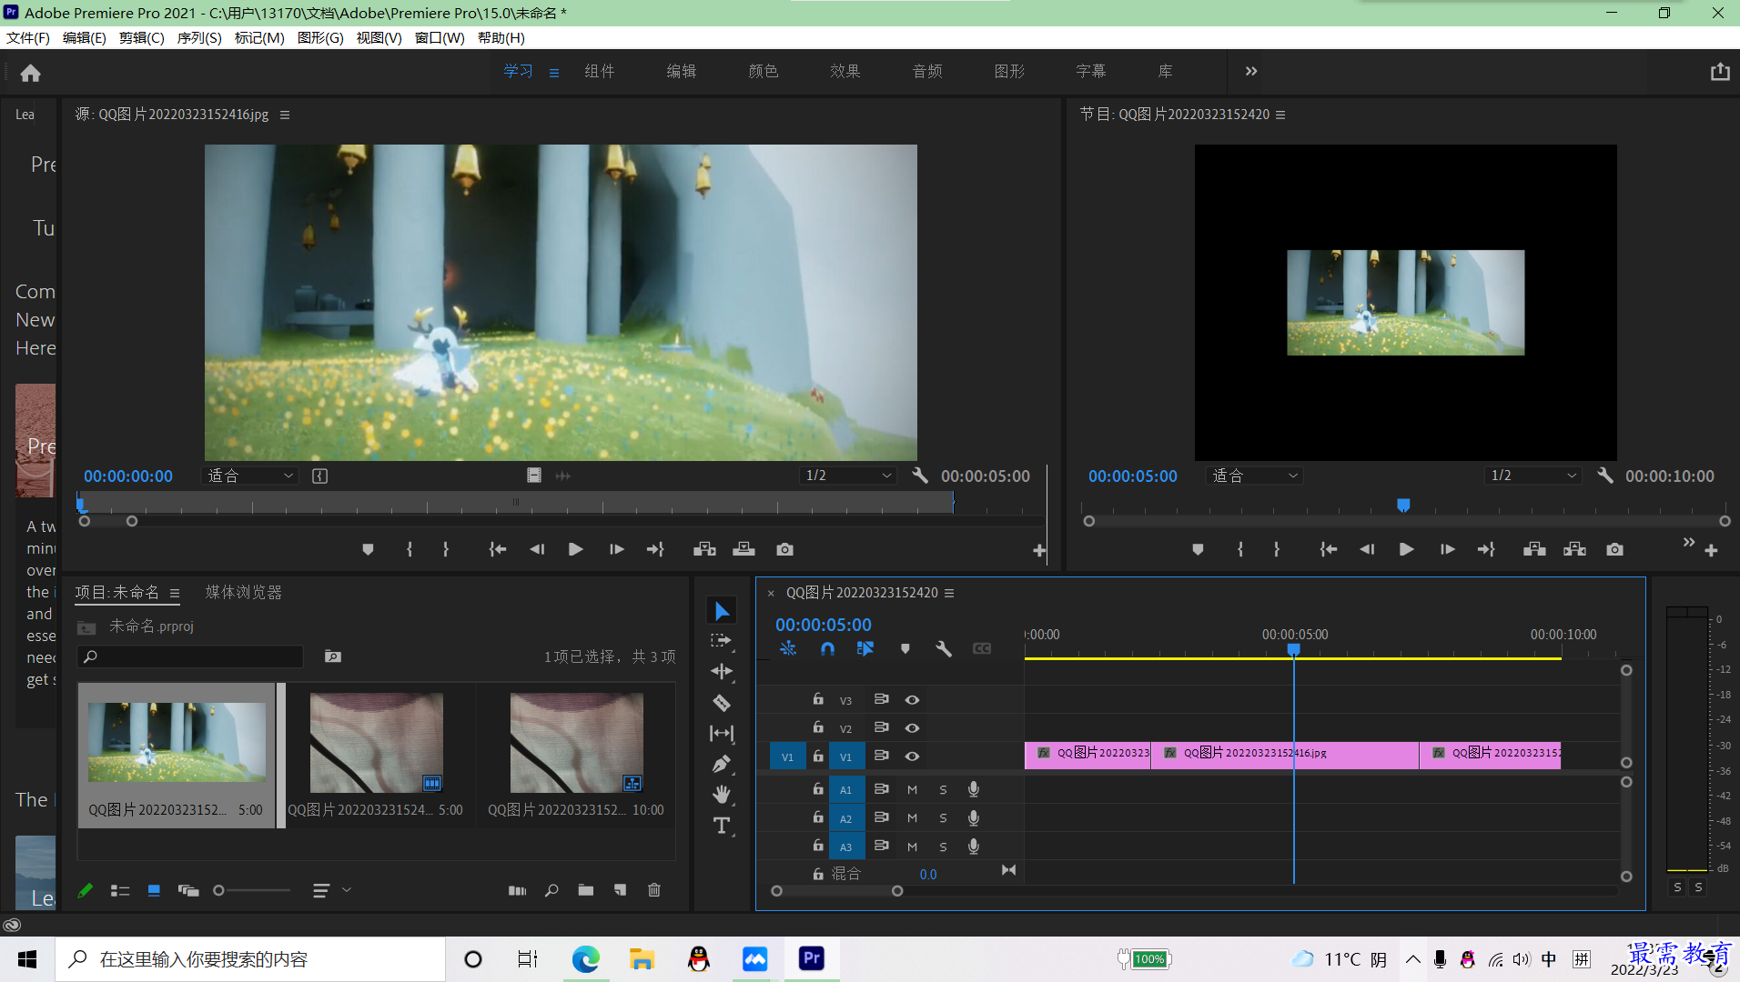Viewport: 1740px width, 982px height.
Task: Open Source monitor settings wrench
Action: tap(920, 476)
